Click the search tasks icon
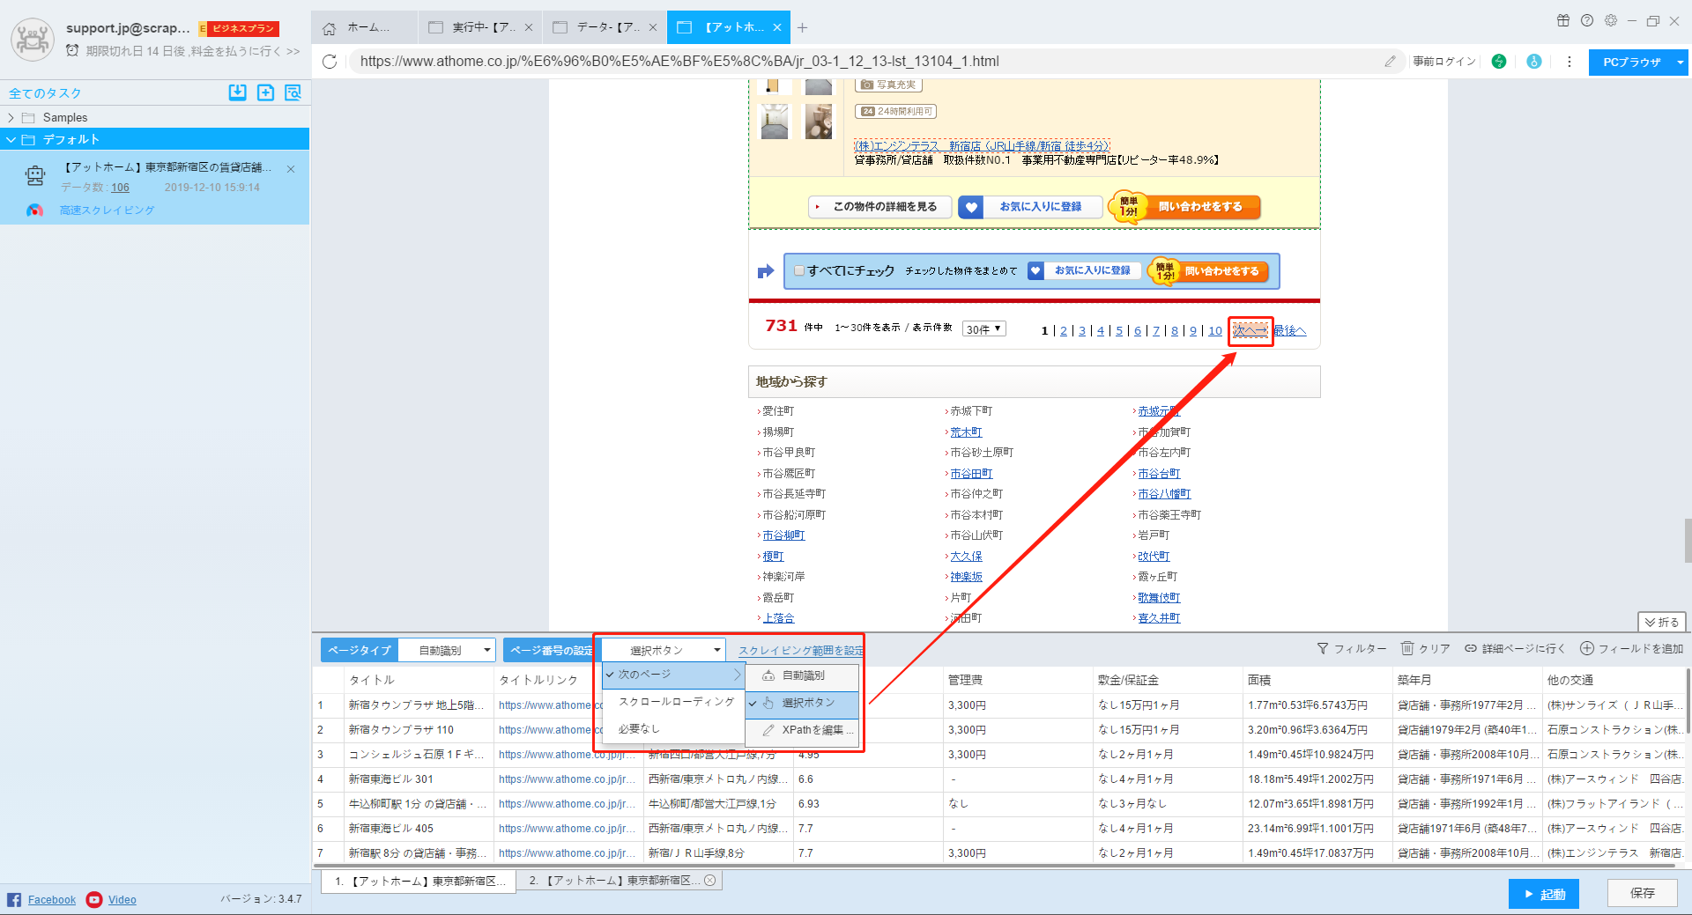The height and width of the screenshot is (915, 1692). [x=293, y=92]
